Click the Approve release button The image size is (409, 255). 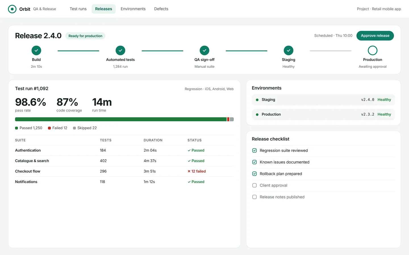pos(375,36)
